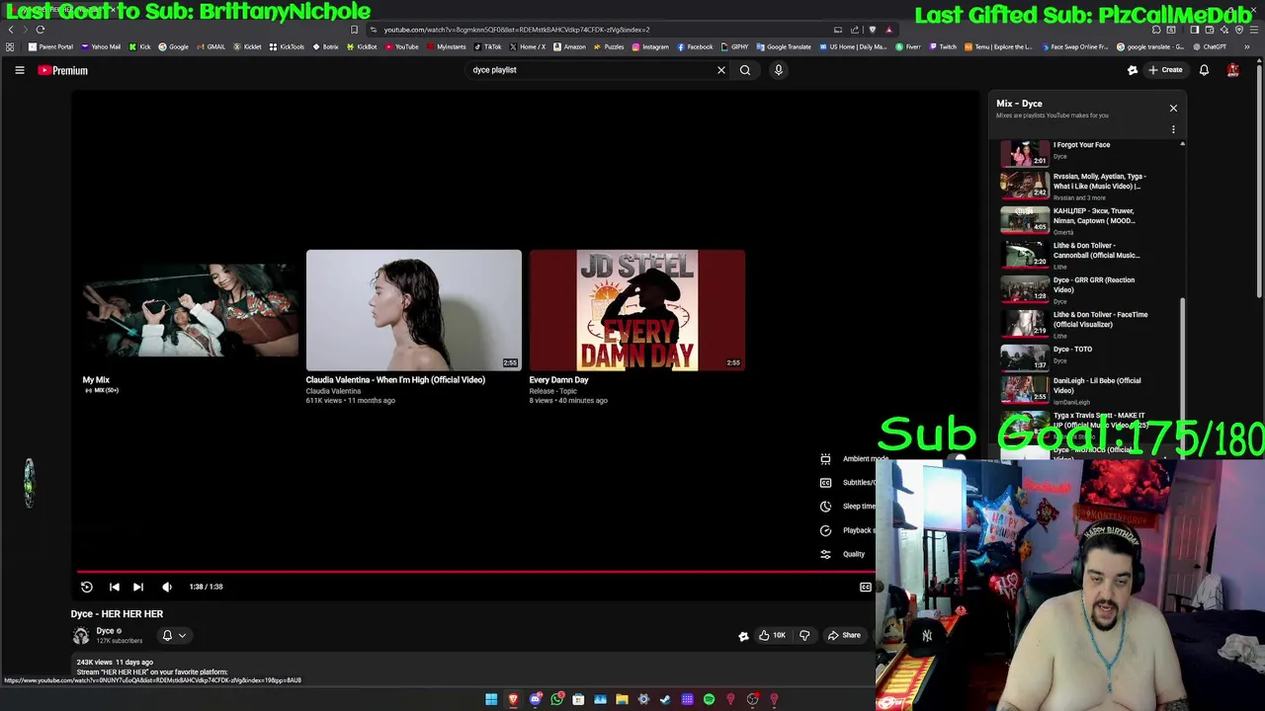1265x711 pixels.
Task: Like the video showing 10K likes
Action: point(771,635)
